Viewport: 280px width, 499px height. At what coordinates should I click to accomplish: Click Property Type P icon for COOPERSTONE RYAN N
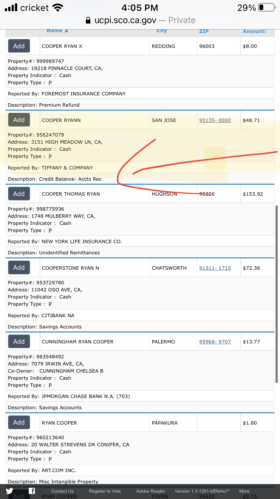[x=50, y=304]
